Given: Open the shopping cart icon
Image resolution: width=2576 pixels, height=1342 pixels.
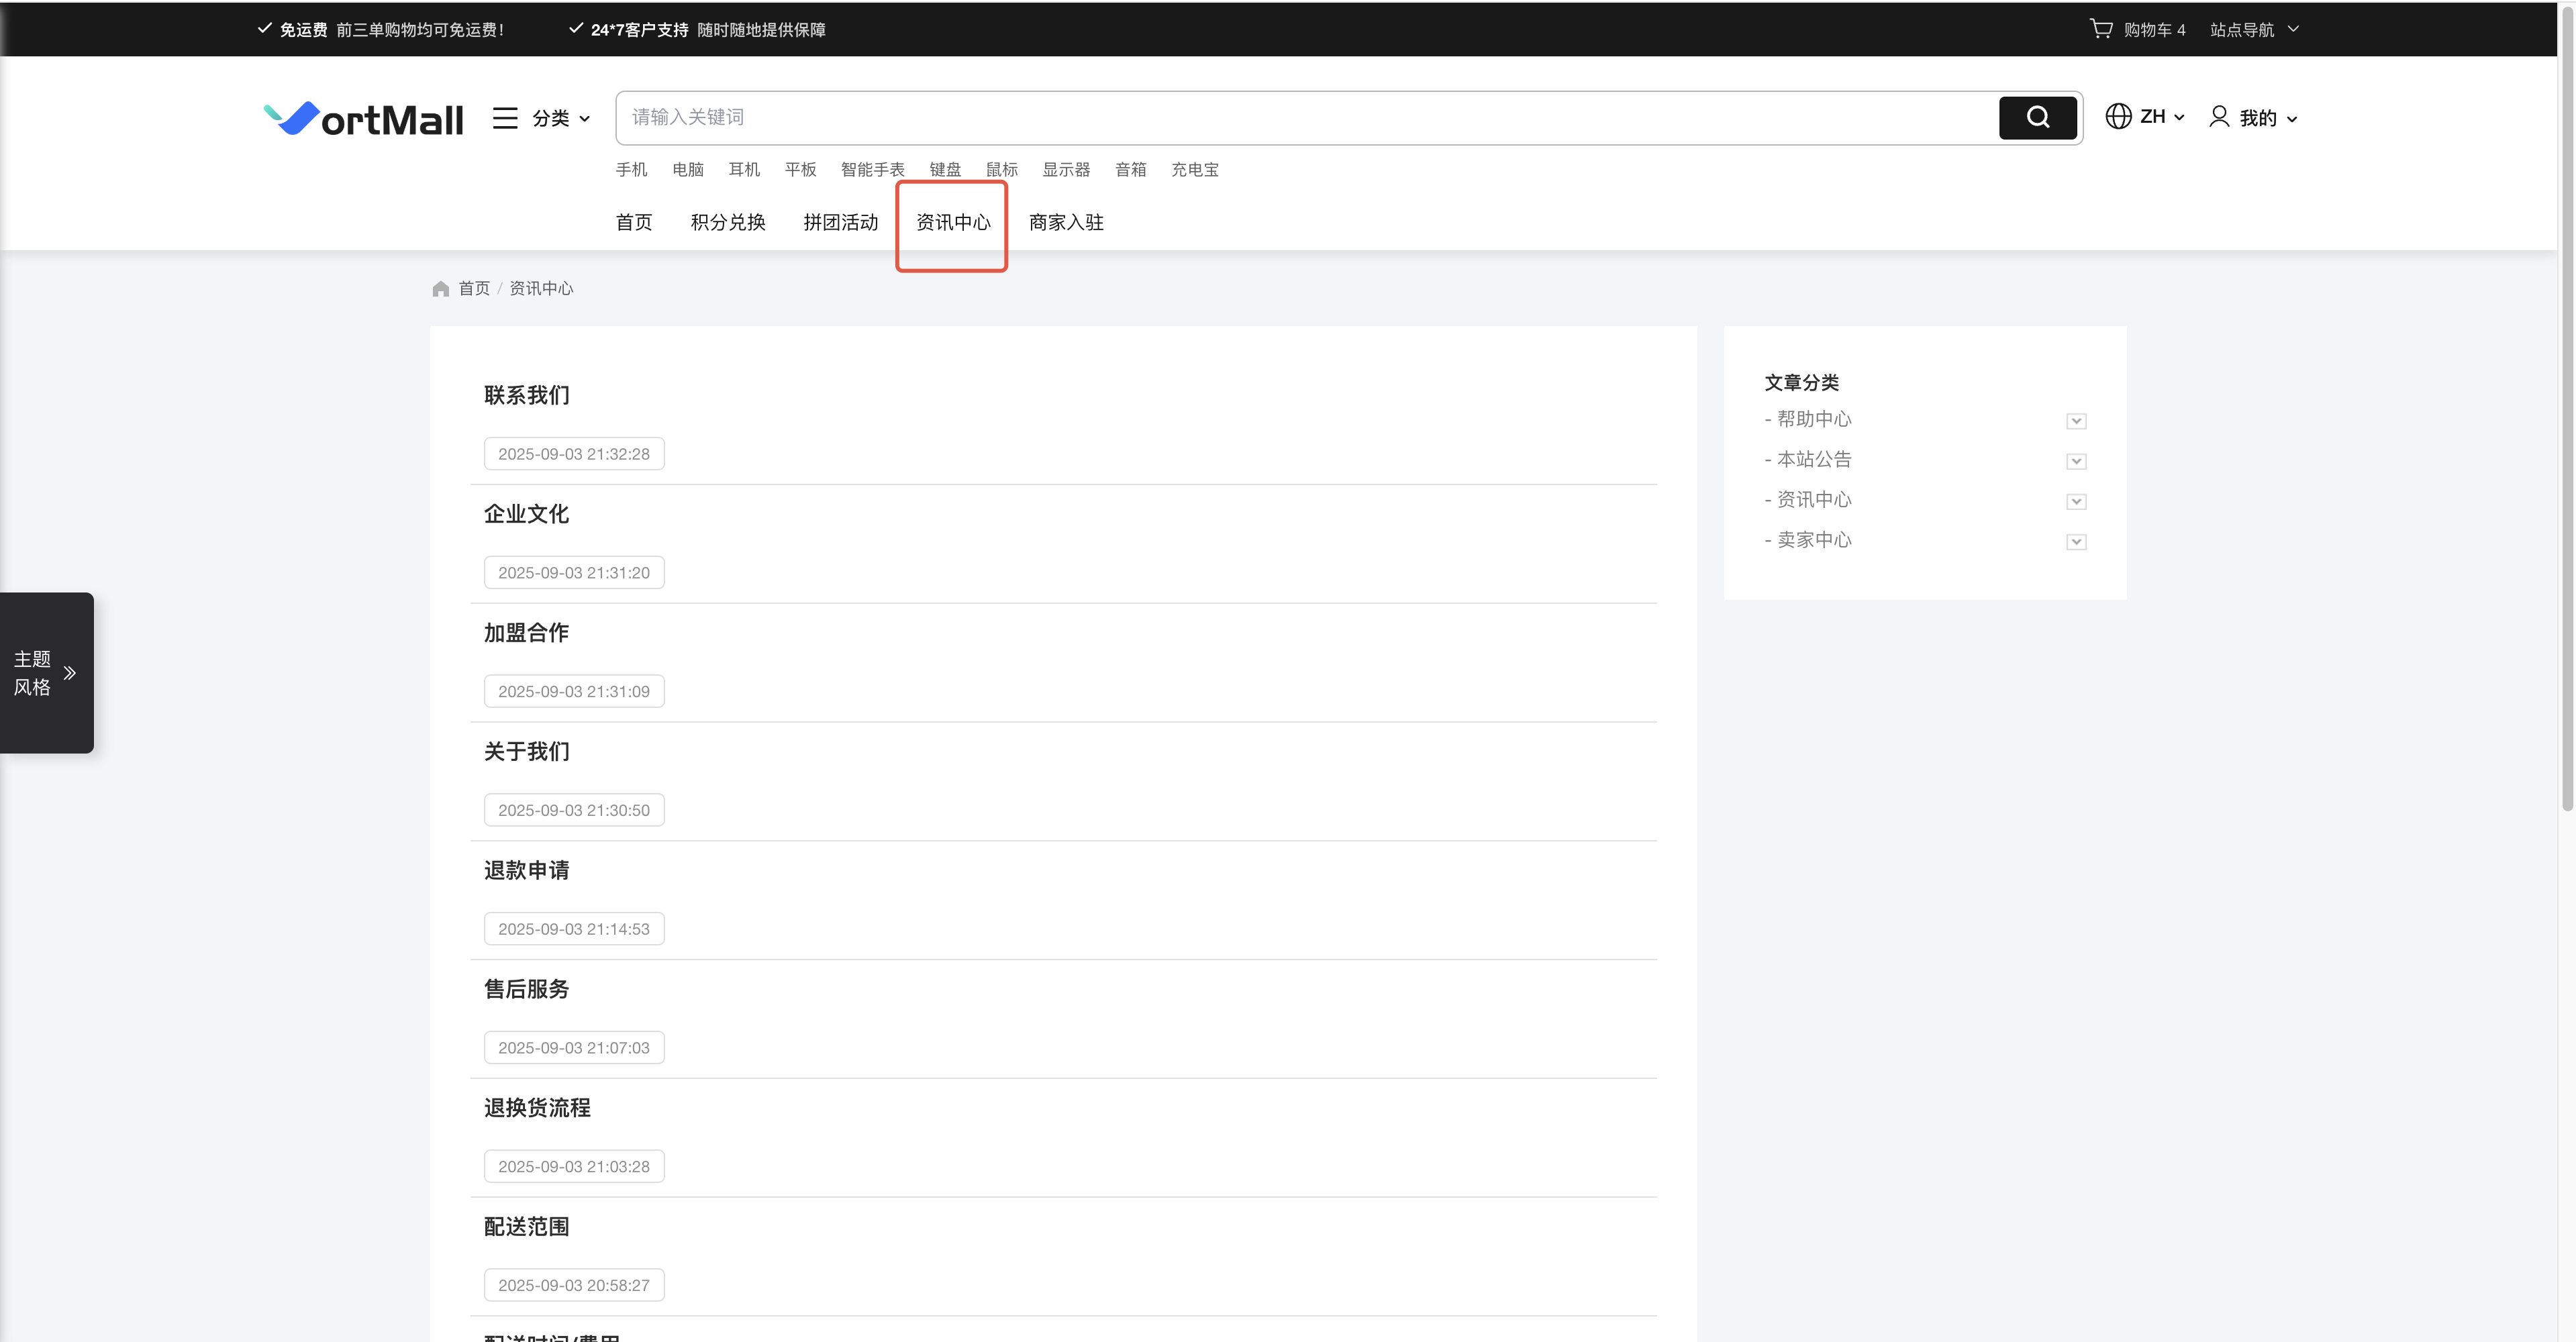Looking at the screenshot, I should 2100,29.
